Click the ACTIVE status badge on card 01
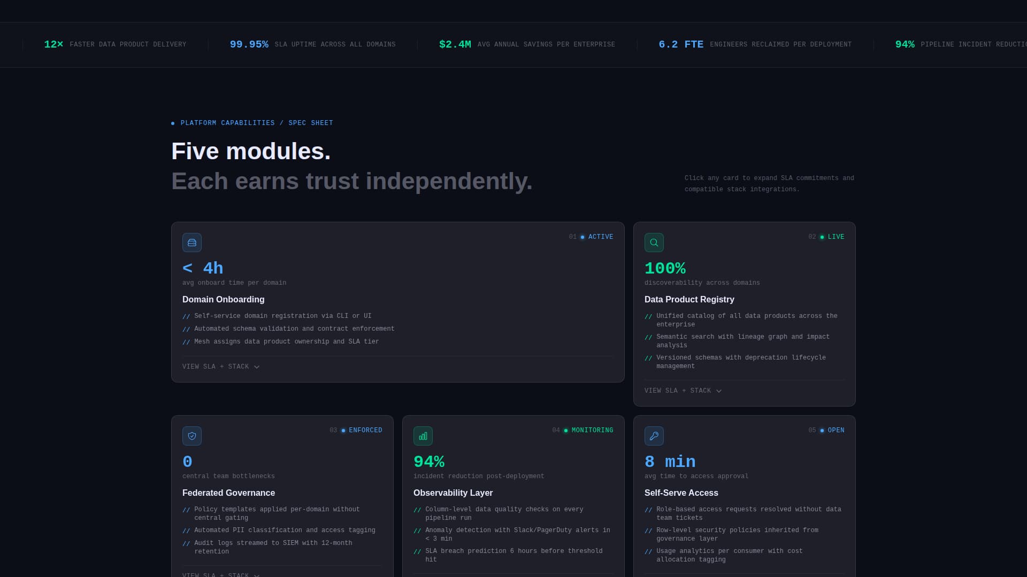1027x577 pixels. tap(597, 237)
